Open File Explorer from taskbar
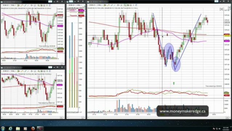The height and width of the screenshot is (131, 232). click(18, 128)
